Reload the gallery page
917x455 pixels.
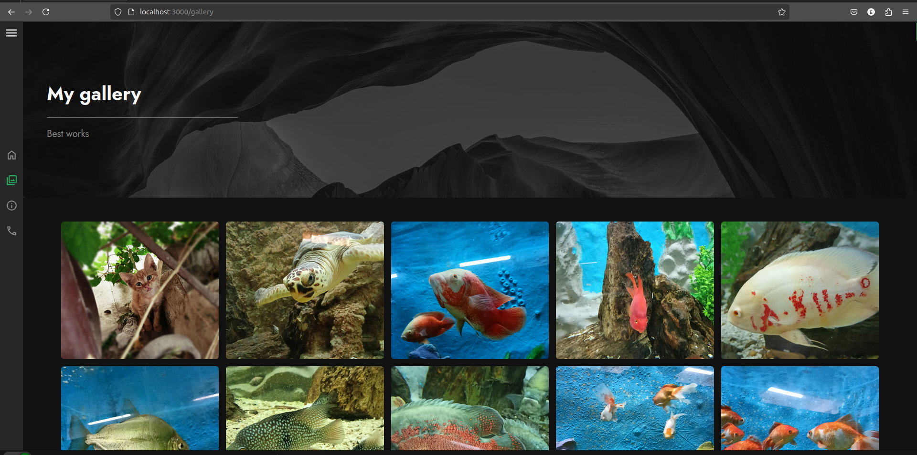(x=46, y=12)
